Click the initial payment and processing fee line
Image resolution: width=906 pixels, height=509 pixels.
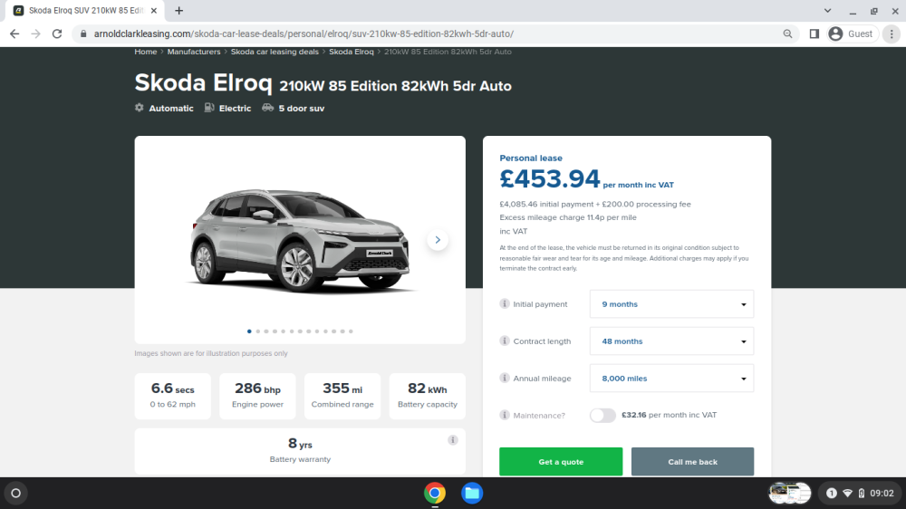point(595,204)
